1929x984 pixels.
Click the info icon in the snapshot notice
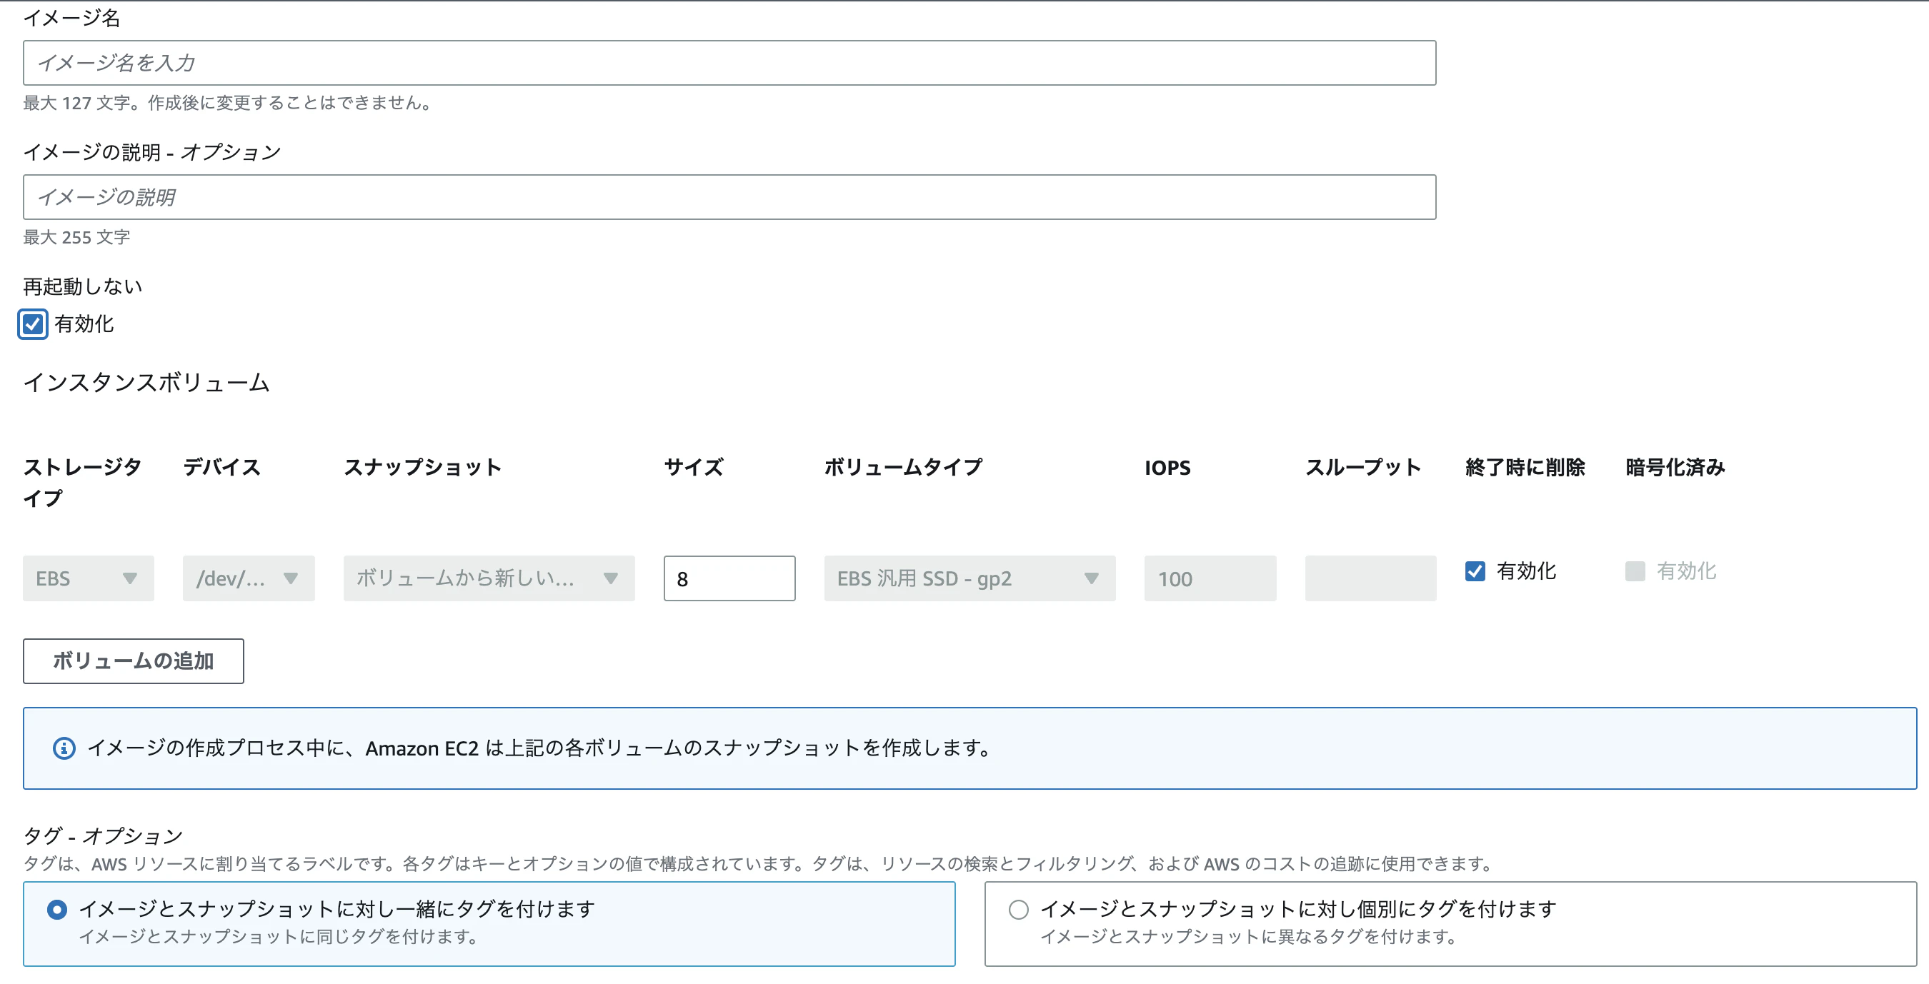pos(64,748)
